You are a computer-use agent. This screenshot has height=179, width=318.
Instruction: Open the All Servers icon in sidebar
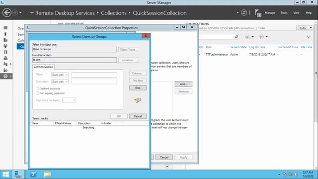click(5, 40)
